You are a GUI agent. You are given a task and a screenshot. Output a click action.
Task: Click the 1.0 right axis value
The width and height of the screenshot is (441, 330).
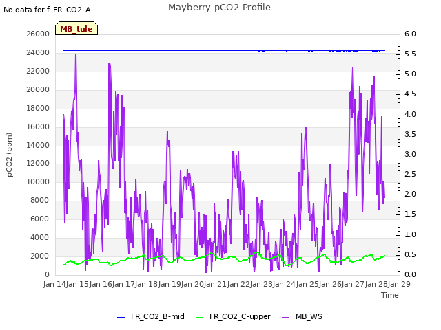tap(411, 234)
